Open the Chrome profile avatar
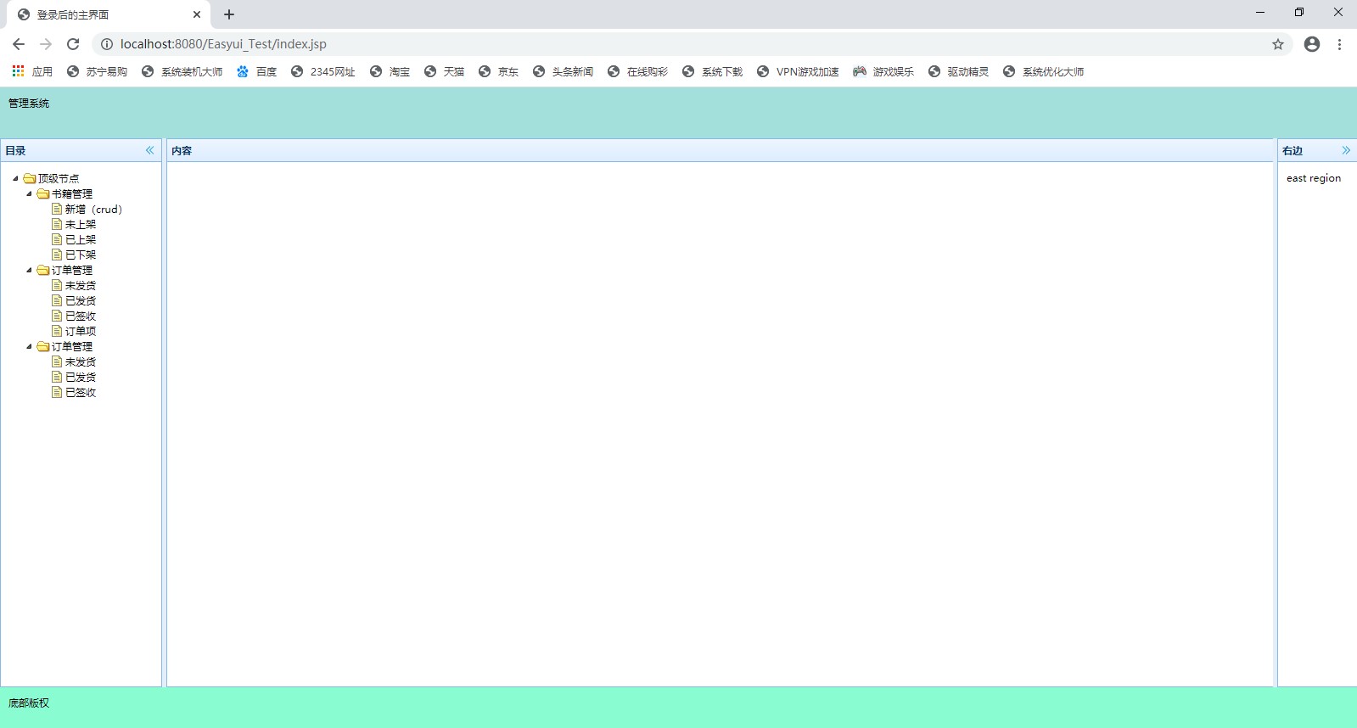Image resolution: width=1357 pixels, height=728 pixels. [x=1312, y=44]
